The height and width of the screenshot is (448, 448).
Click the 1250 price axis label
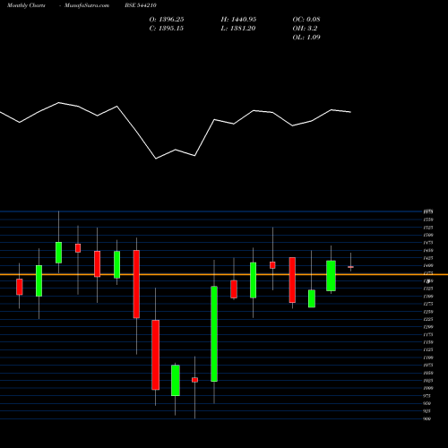click(428, 312)
